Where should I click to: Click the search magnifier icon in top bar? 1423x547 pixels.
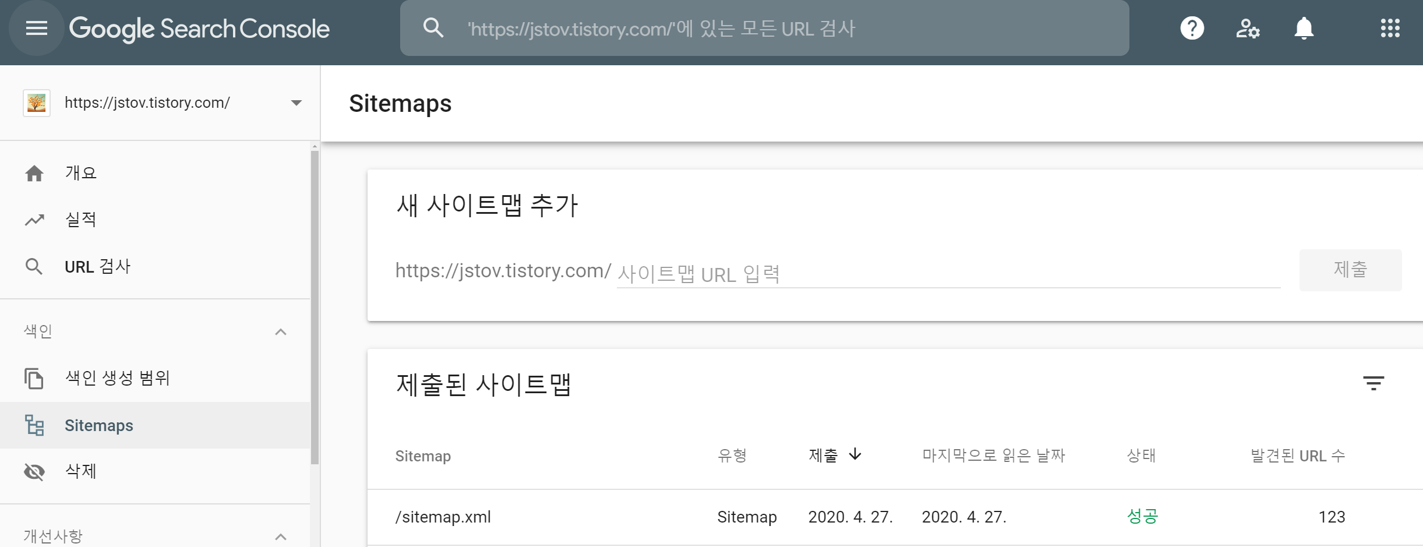(x=433, y=27)
